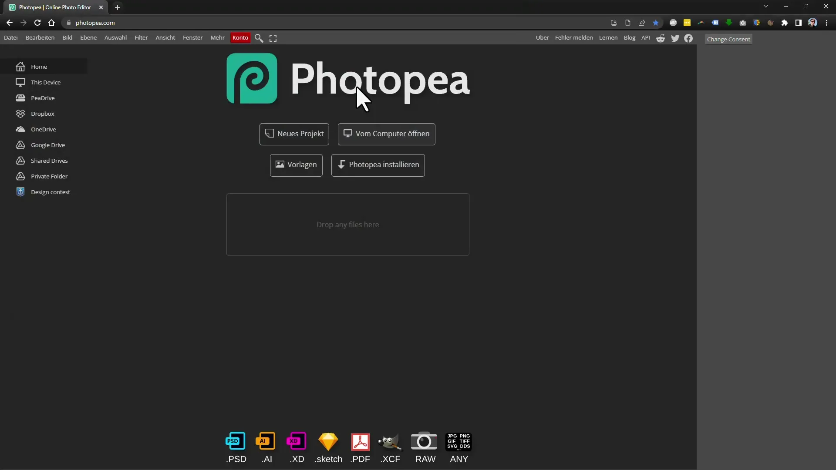Select Vorlagen templates option
The width and height of the screenshot is (836, 470).
296,164
